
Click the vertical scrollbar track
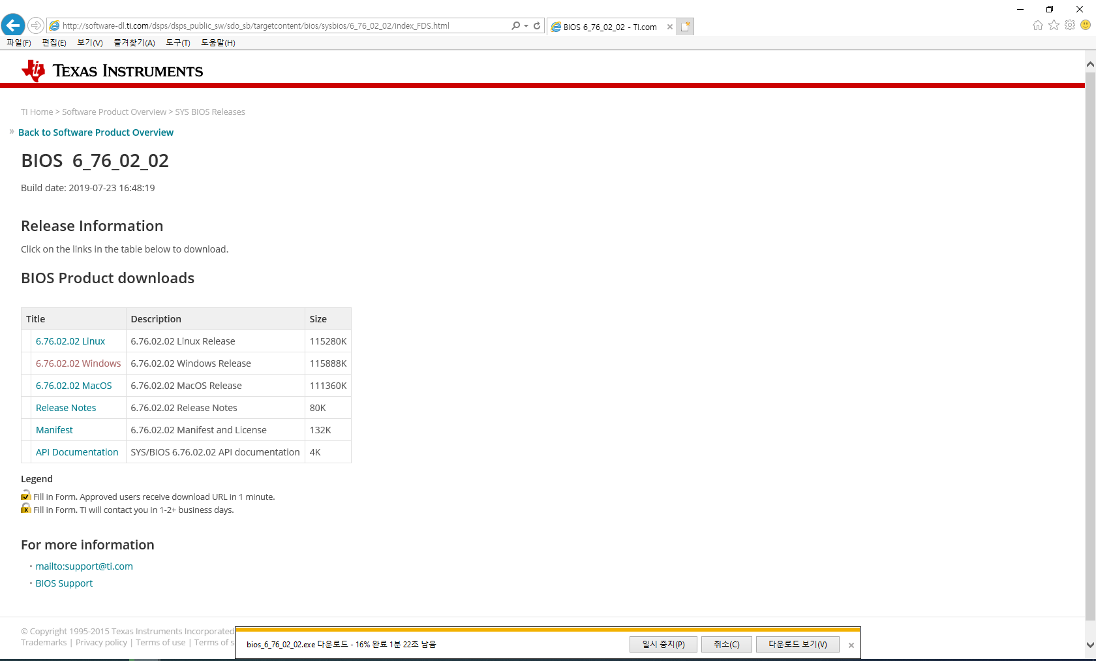(1090, 346)
